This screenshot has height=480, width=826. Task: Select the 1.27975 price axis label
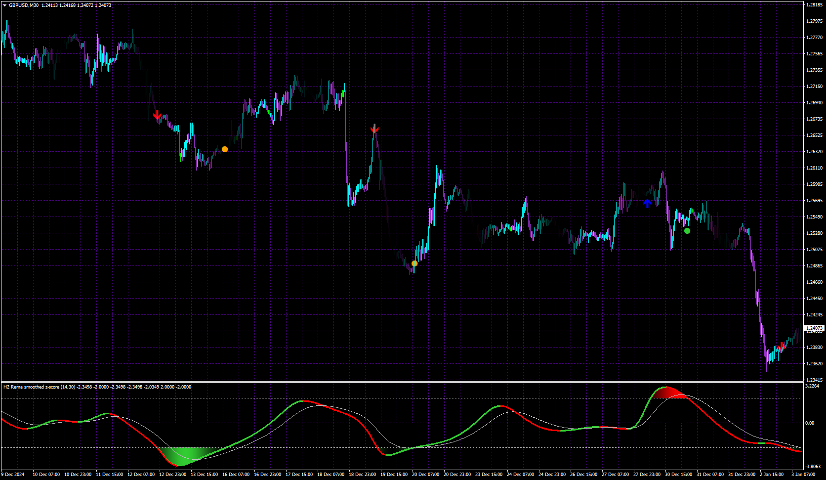click(814, 21)
